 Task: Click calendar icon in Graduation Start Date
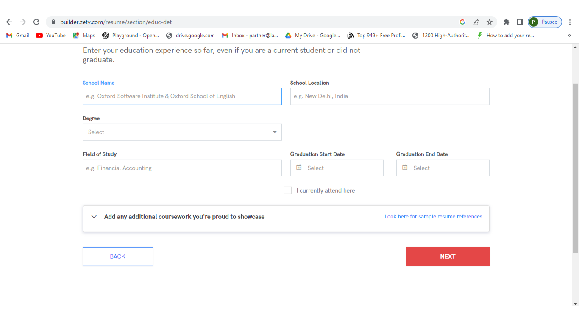click(299, 168)
